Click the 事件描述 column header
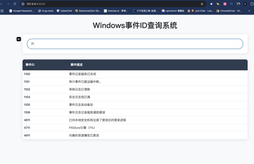Viewport: 254px width, 164px height. pyautogui.click(x=77, y=65)
